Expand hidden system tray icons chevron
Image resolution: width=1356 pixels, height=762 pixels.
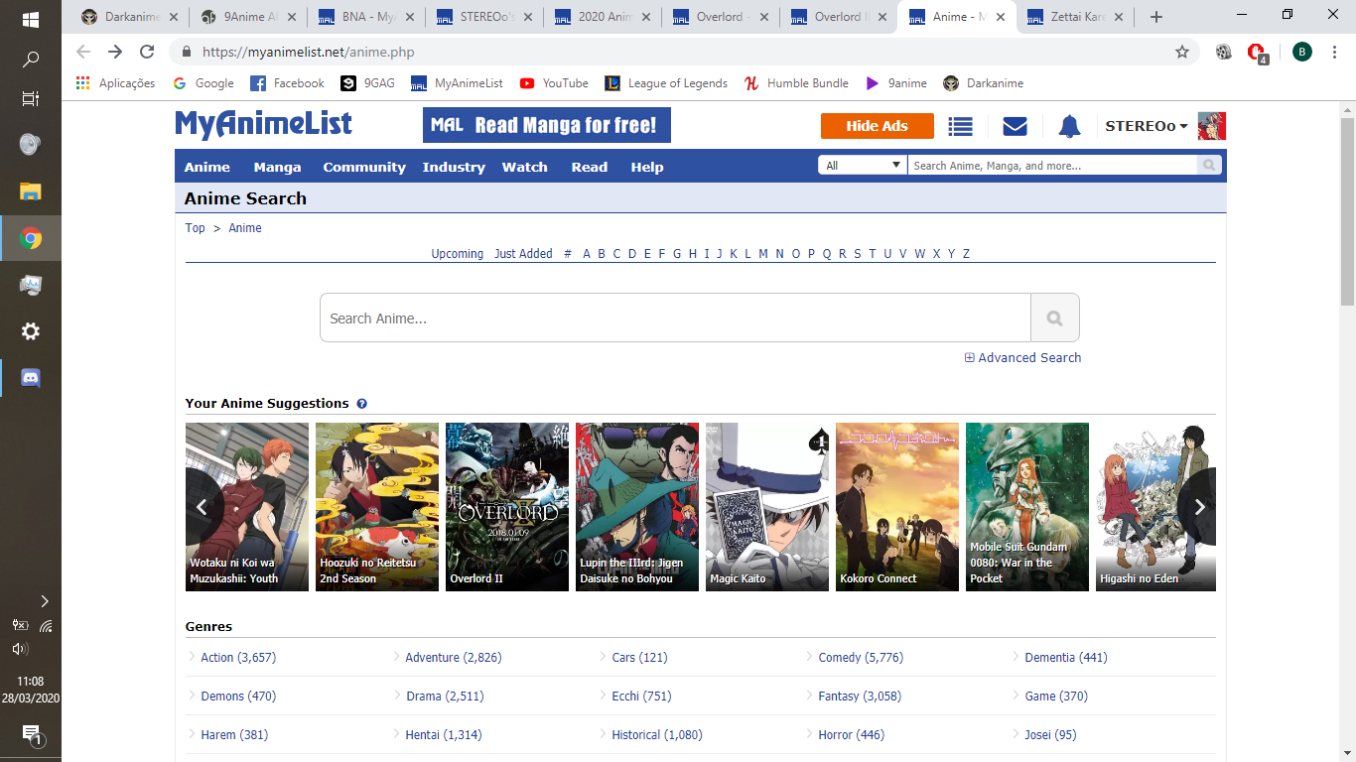44,601
